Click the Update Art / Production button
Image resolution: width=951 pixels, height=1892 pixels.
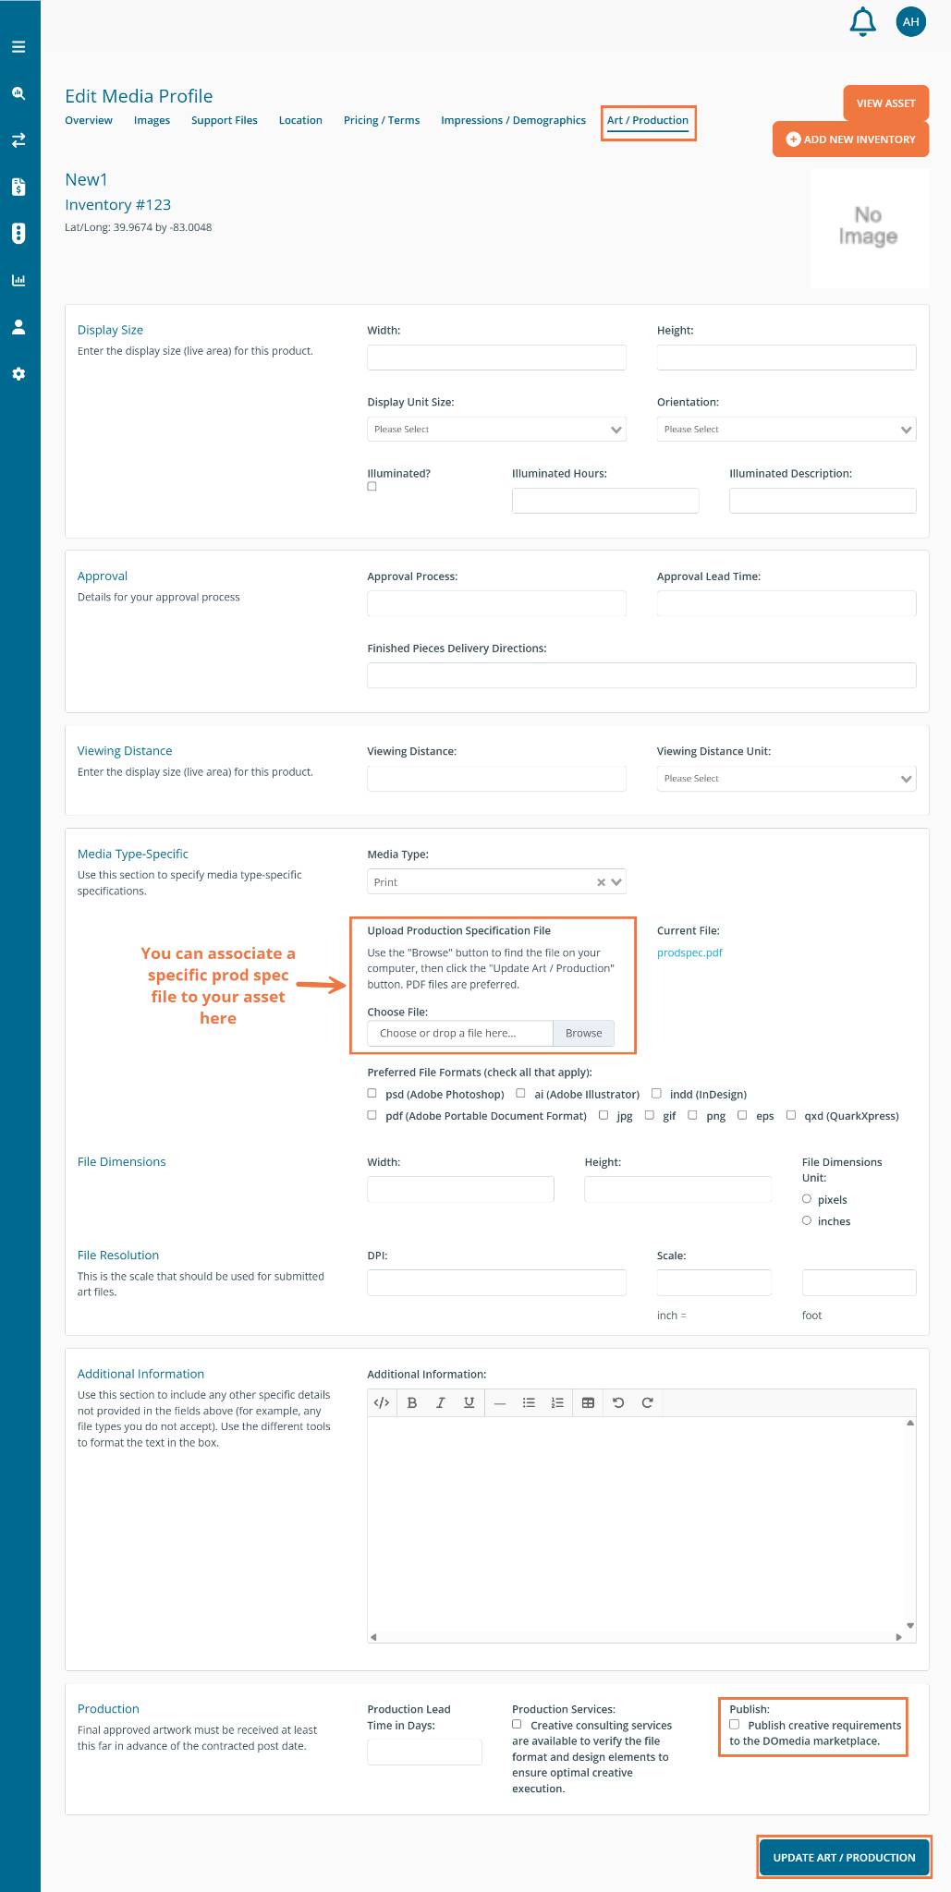click(844, 1857)
